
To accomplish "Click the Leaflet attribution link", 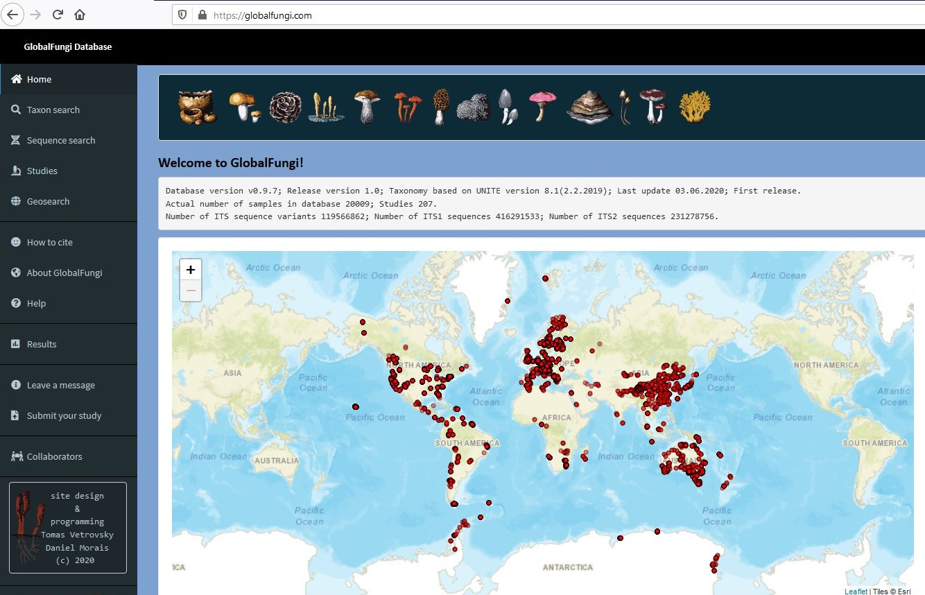I will click(856, 591).
